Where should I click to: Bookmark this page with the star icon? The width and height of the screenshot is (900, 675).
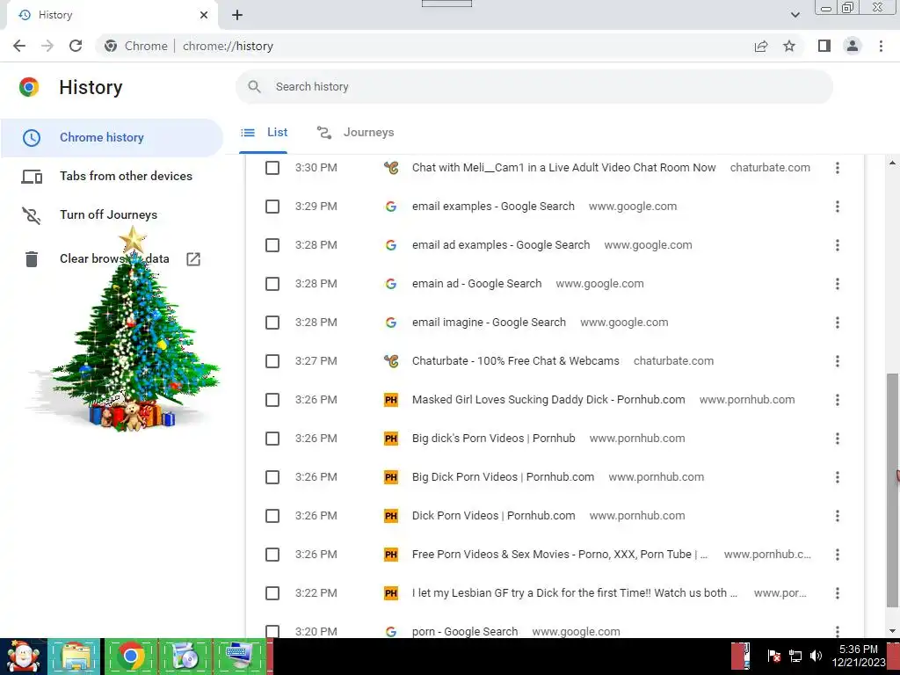point(789,46)
